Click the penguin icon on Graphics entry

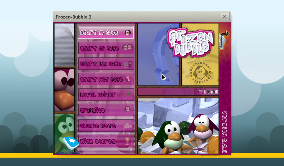click(x=127, y=109)
